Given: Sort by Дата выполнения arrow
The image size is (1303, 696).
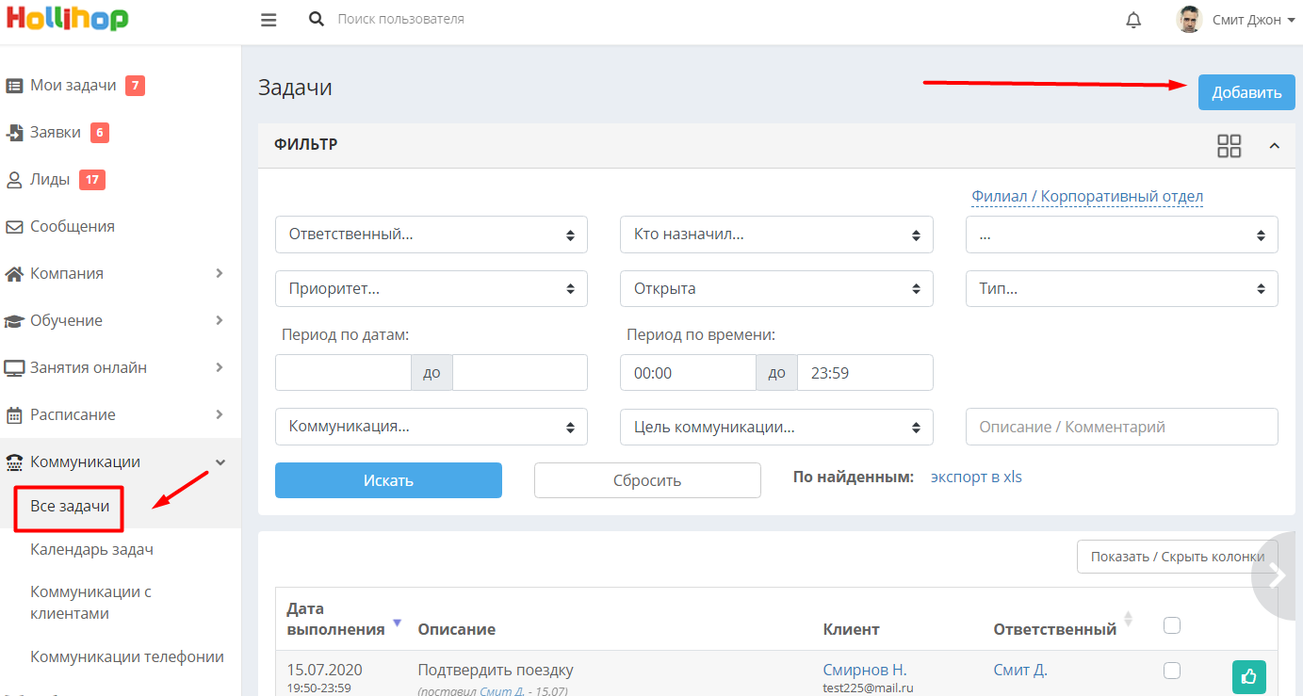Looking at the screenshot, I should 397,623.
